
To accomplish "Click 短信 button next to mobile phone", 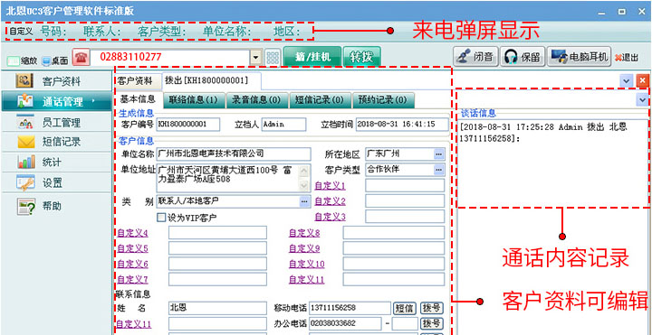I will 405,309.
